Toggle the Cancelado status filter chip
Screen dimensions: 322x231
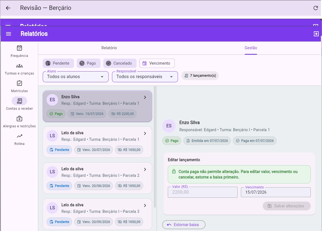coord(120,63)
